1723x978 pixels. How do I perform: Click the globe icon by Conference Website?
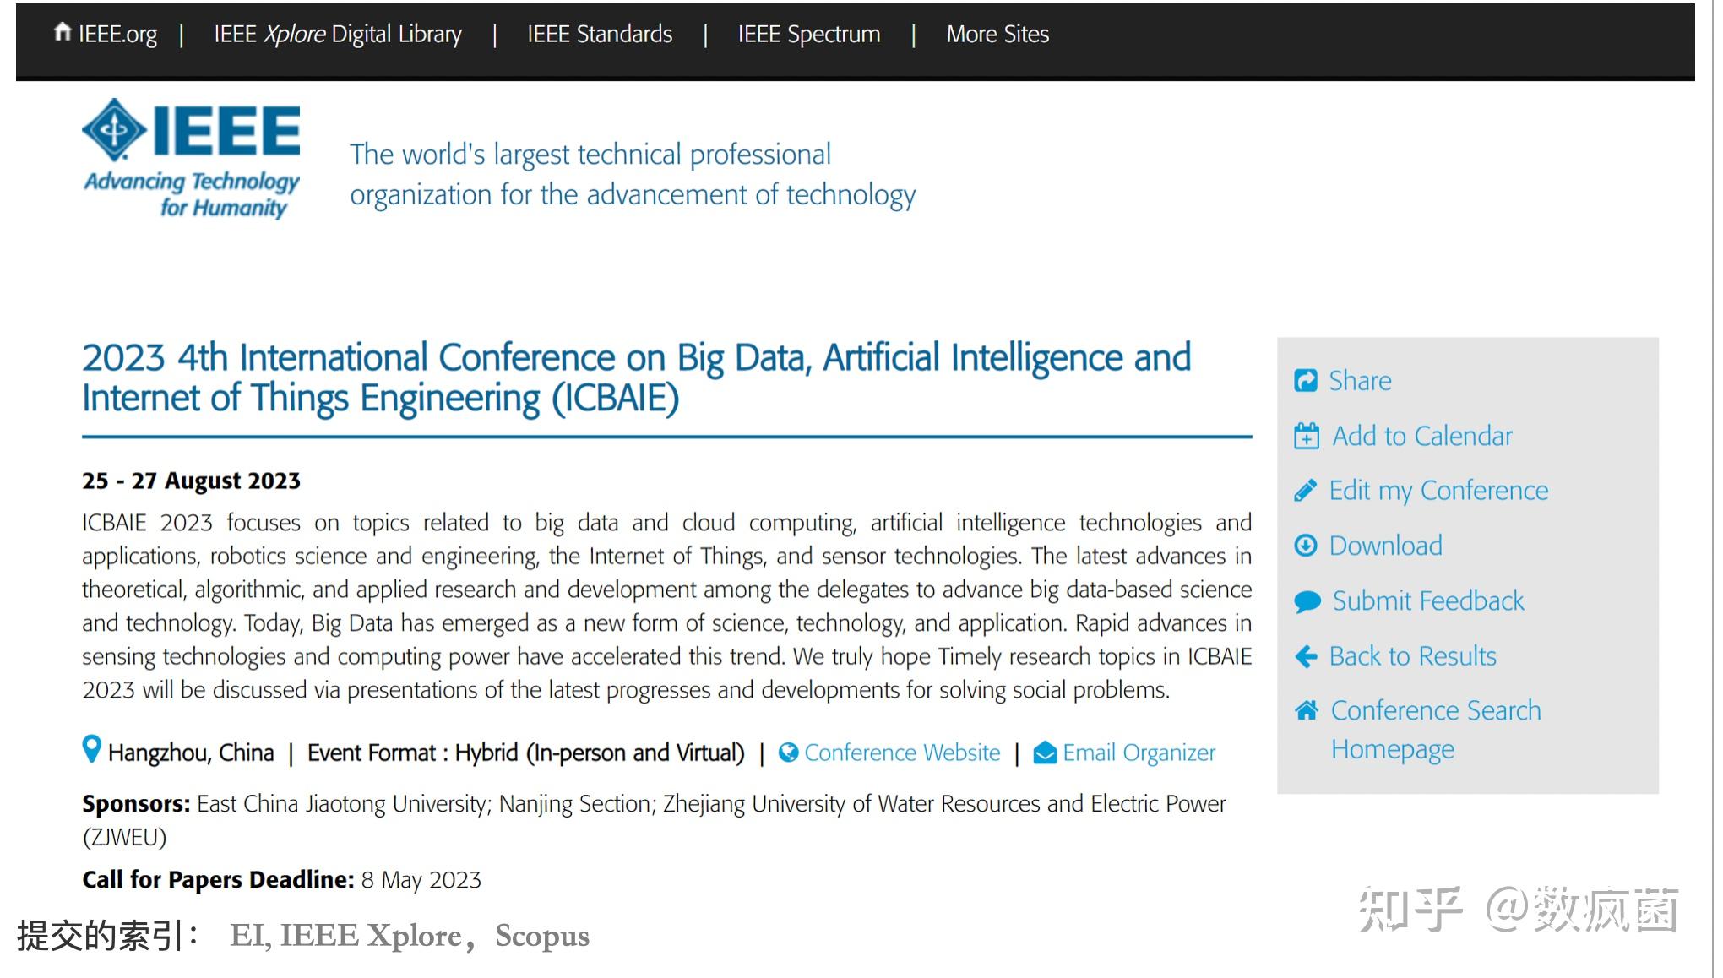pos(788,753)
